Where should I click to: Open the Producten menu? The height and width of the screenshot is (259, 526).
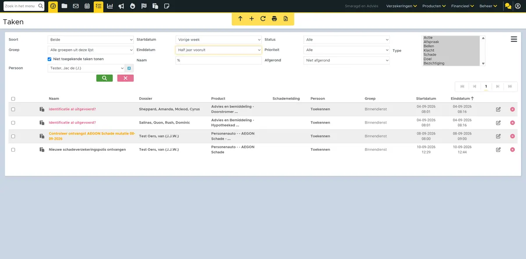(x=434, y=6)
